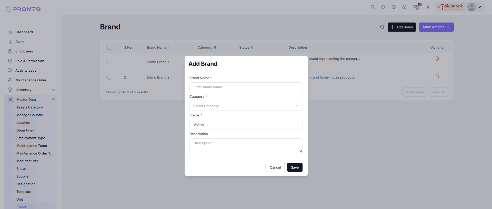Image resolution: width=492 pixels, height=209 pixels.
Task: Open Designation submenu item
Action: (26, 184)
